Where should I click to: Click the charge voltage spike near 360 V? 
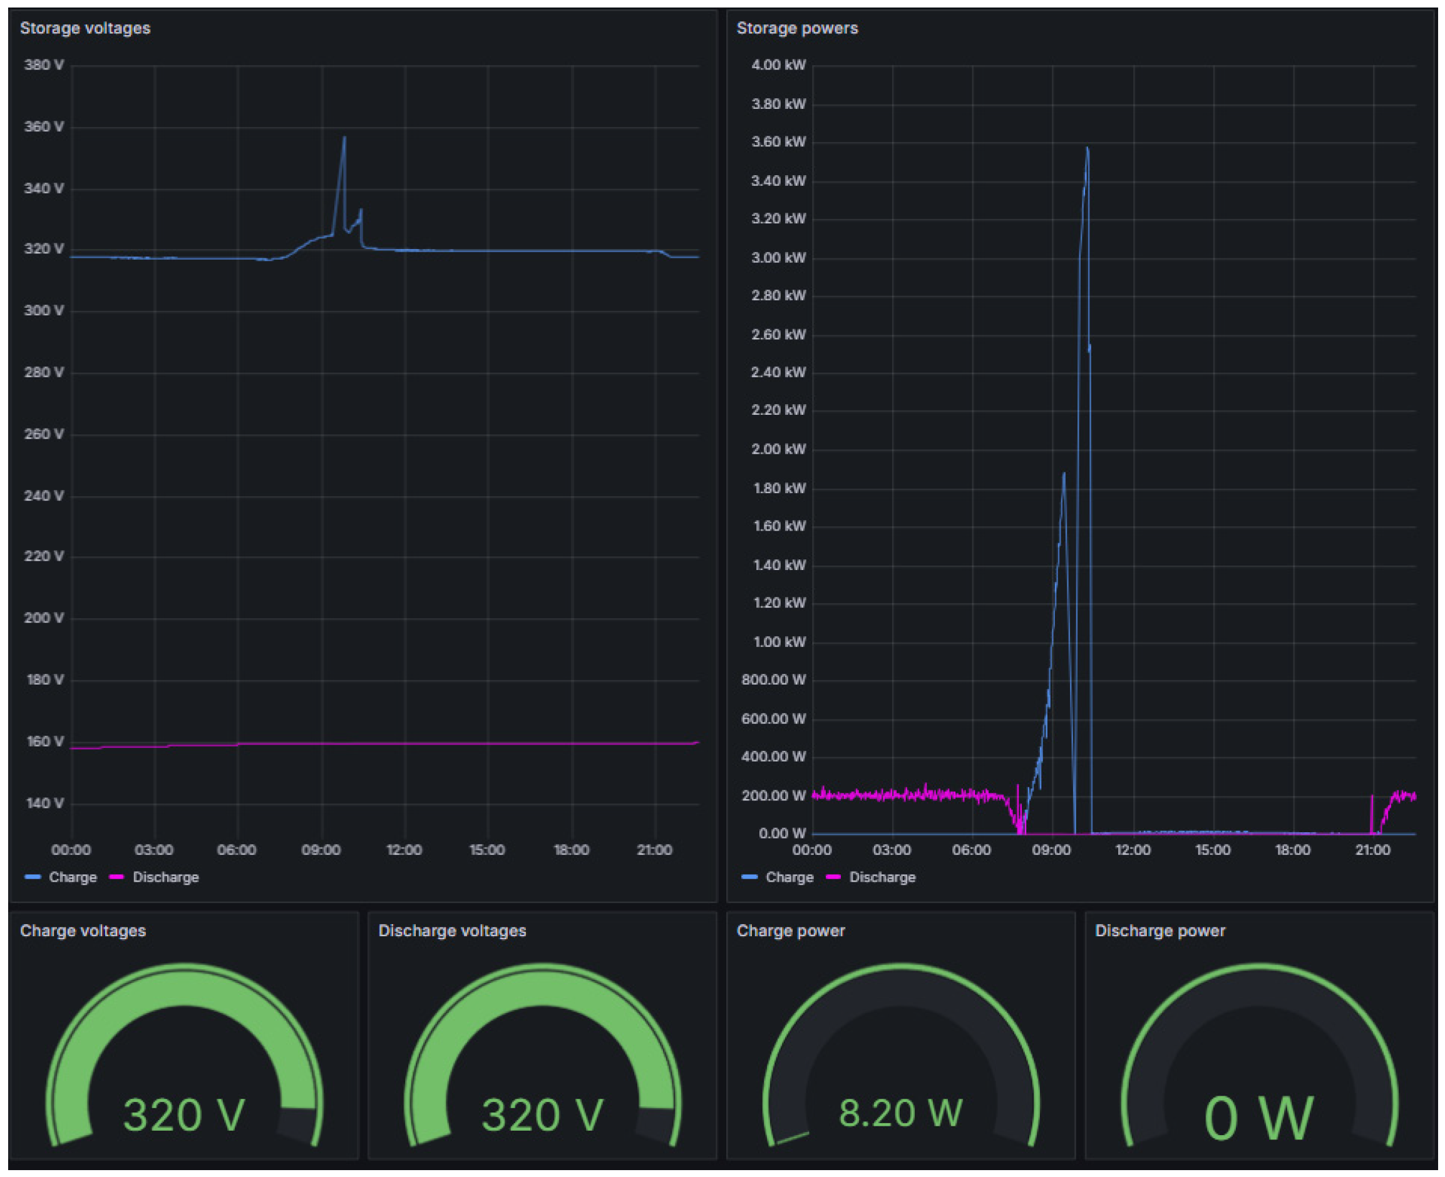pyautogui.click(x=344, y=138)
